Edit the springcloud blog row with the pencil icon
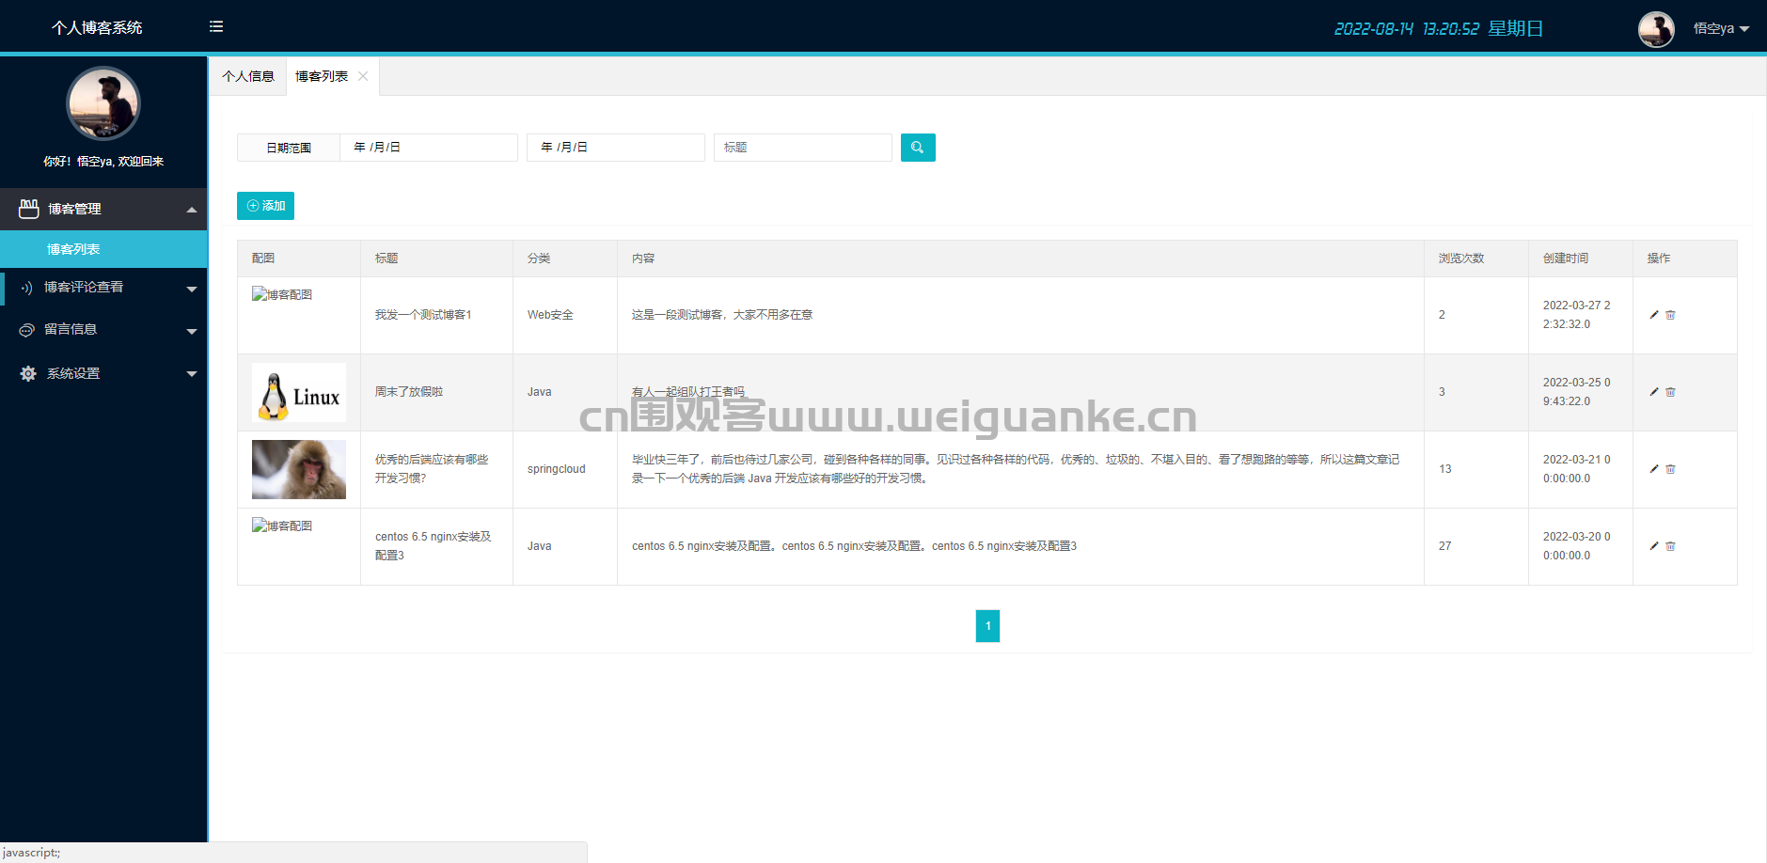 click(x=1654, y=469)
